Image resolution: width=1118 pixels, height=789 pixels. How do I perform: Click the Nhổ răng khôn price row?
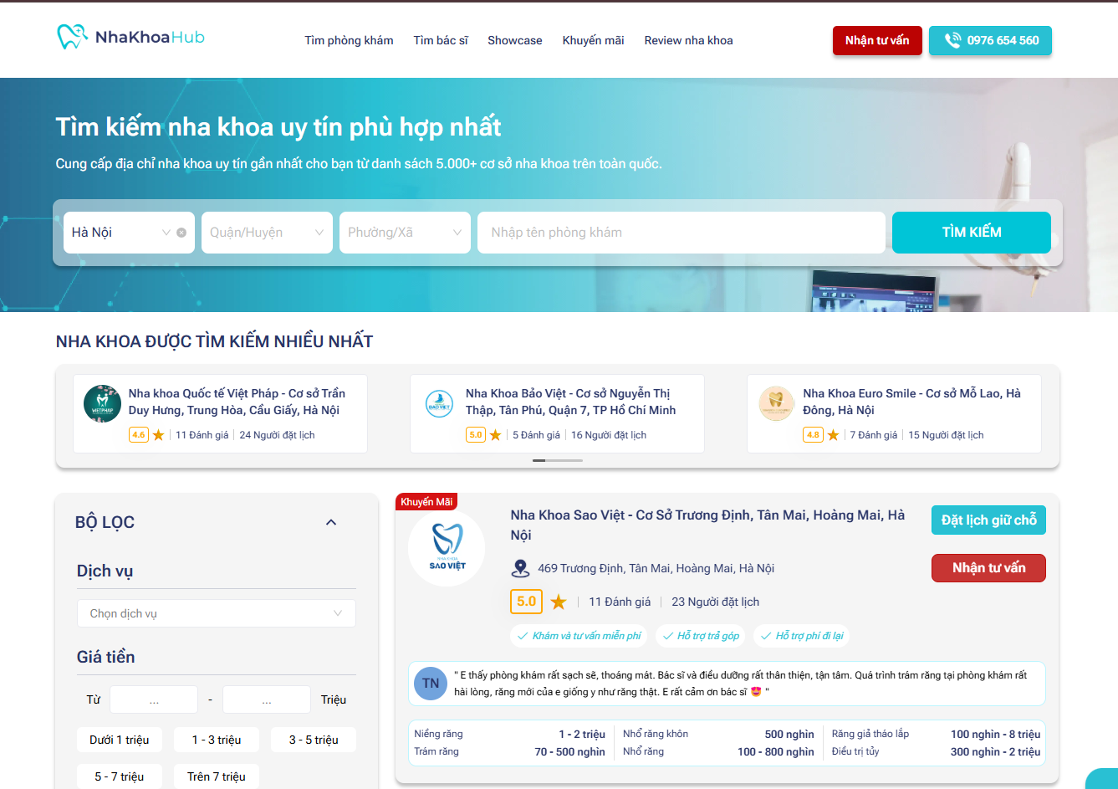pos(718,734)
